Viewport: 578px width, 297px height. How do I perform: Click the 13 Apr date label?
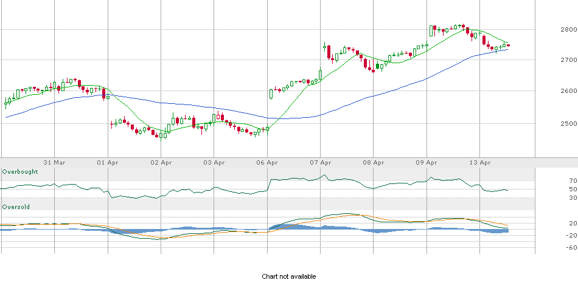click(480, 162)
